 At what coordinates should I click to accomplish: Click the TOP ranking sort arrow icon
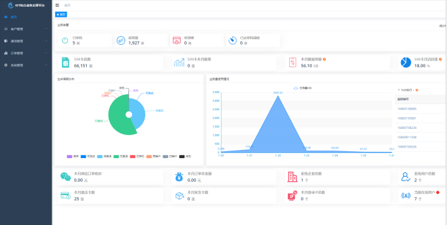click(399, 90)
